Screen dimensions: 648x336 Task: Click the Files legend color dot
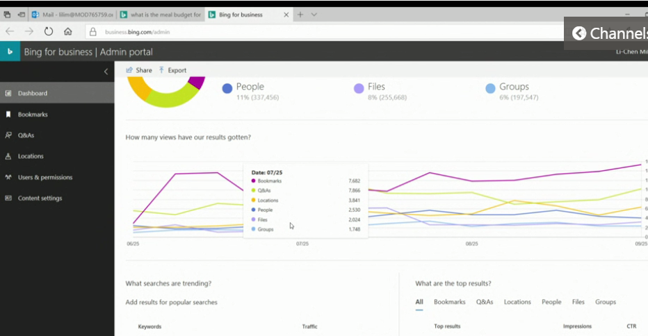[x=359, y=88]
